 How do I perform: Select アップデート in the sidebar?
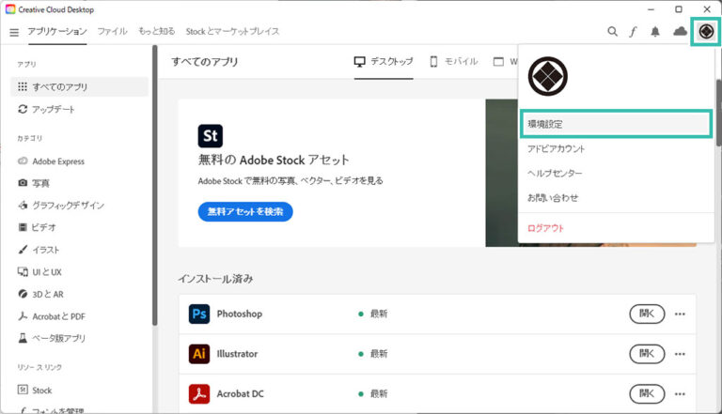click(x=54, y=110)
